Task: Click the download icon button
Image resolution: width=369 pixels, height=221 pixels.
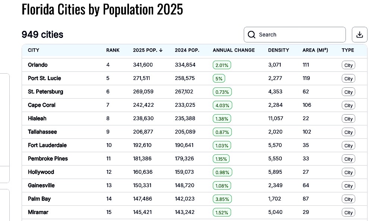Action: pos(359,35)
